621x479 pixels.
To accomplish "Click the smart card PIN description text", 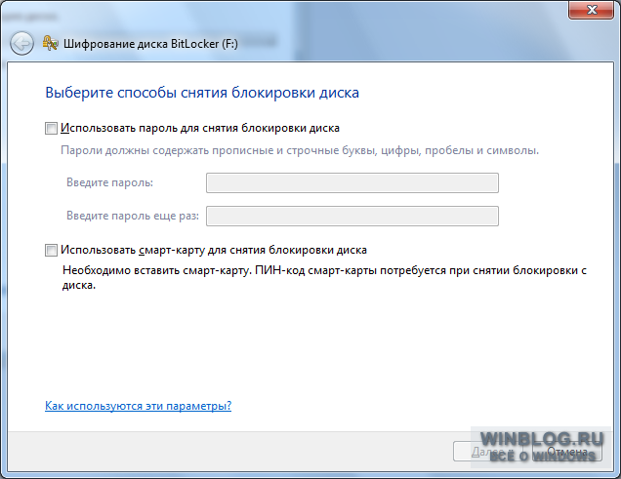I will point(324,277).
